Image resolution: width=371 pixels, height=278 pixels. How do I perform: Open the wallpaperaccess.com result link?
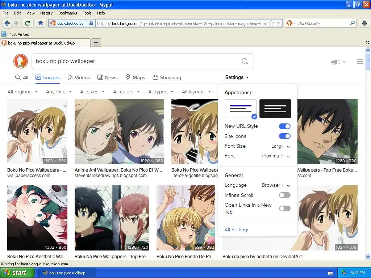click(x=29, y=176)
